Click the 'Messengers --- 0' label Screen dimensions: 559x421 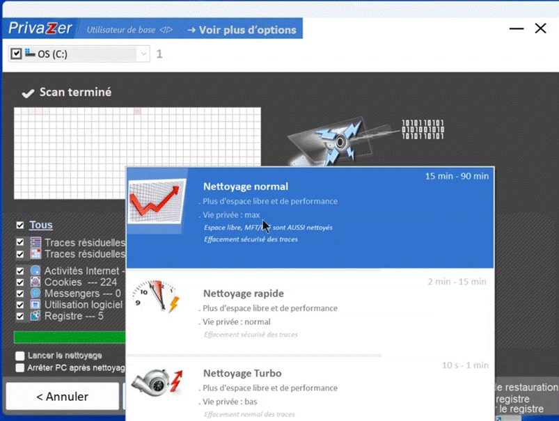pyautogui.click(x=83, y=294)
